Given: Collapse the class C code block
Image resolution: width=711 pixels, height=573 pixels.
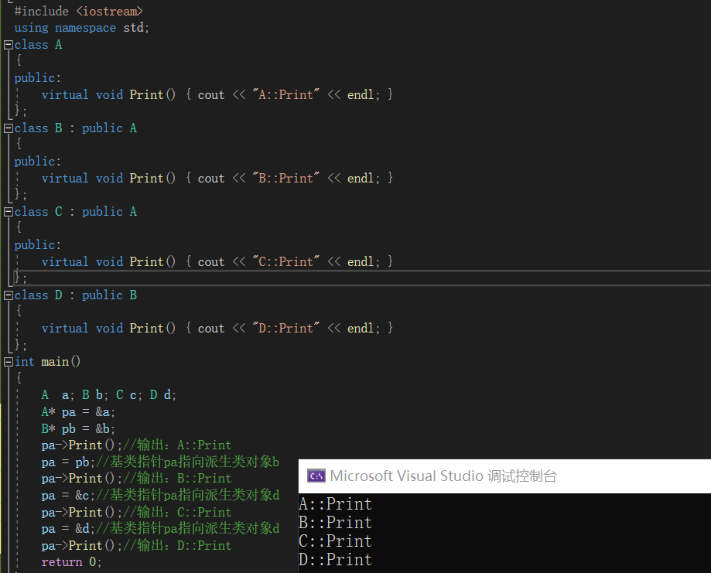Looking at the screenshot, I should pyautogui.click(x=9, y=212).
